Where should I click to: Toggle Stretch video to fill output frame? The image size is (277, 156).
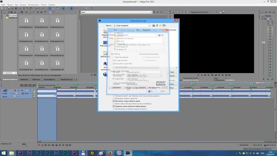click(114, 104)
